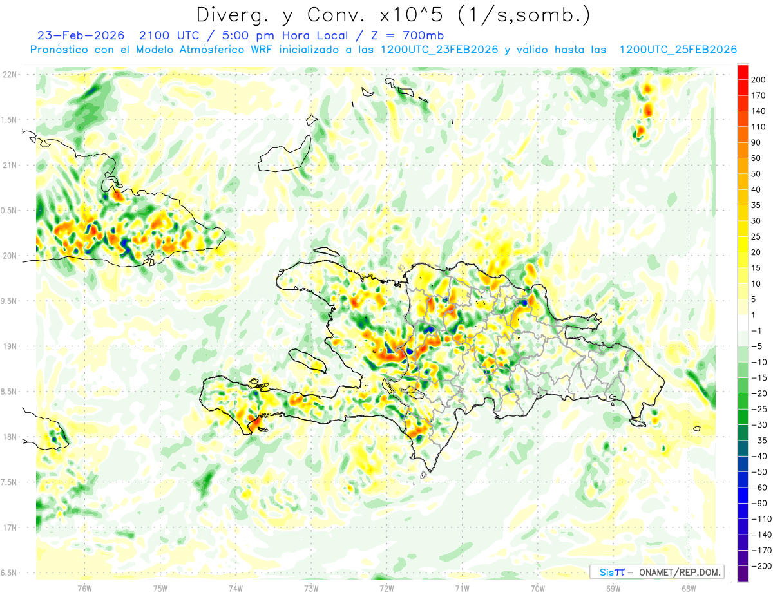Viewport: 773px width, 597px height.
Task: Click the initialization time '1200UTC_23FEB2026'
Action: (x=439, y=50)
